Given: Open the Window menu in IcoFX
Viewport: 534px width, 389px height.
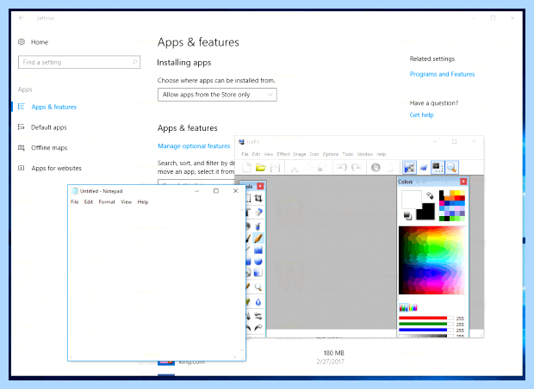Looking at the screenshot, I should point(364,154).
